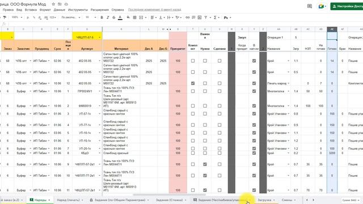Toggle the Нужна checkbox in the ЧФПЛП-77-2в1 row
Image resolution: width=363 pixels, height=204 pixels.
(205, 176)
